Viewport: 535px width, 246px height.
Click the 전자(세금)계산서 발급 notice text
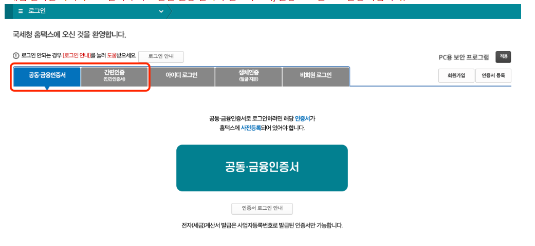[262, 225]
